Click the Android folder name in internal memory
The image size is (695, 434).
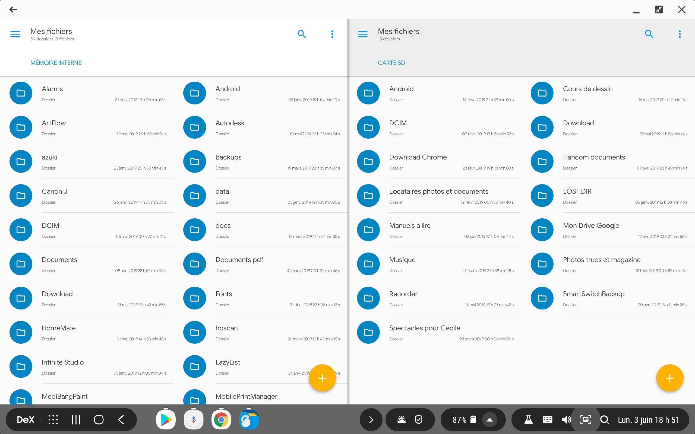(x=228, y=89)
